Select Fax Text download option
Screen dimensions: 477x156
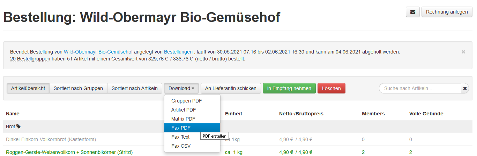pyautogui.click(x=180, y=137)
